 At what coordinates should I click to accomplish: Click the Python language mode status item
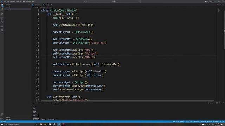pyautogui.click(x=196, y=121)
